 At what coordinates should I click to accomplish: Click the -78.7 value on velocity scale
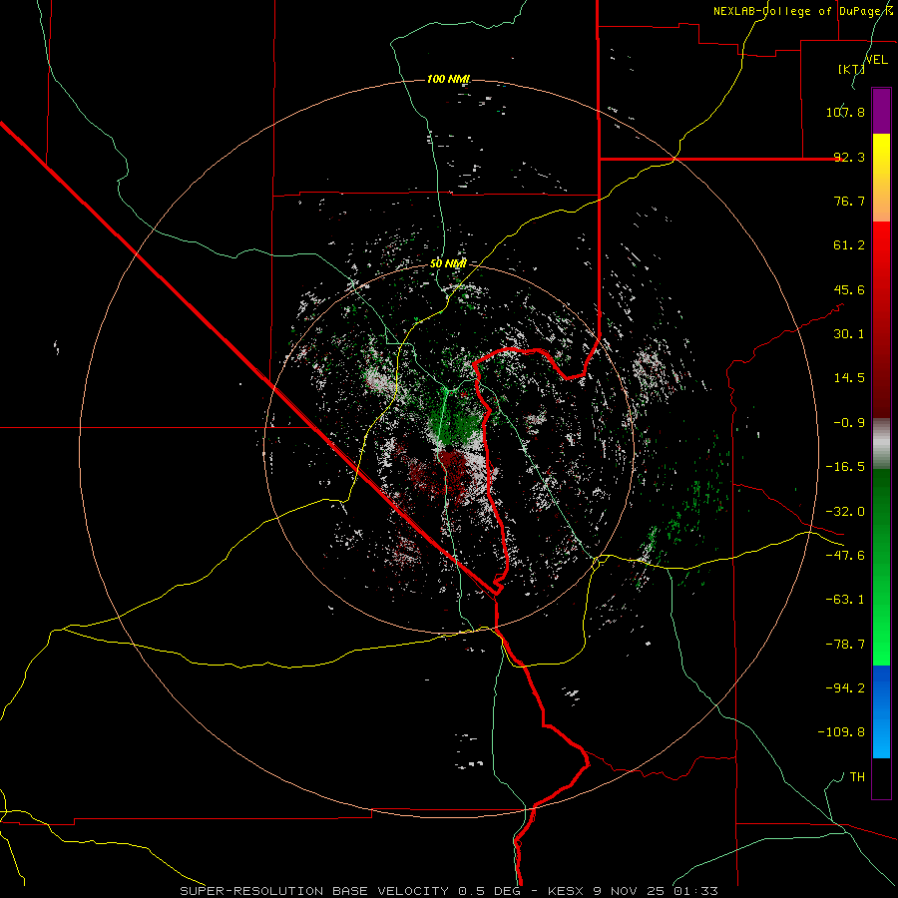(x=845, y=645)
